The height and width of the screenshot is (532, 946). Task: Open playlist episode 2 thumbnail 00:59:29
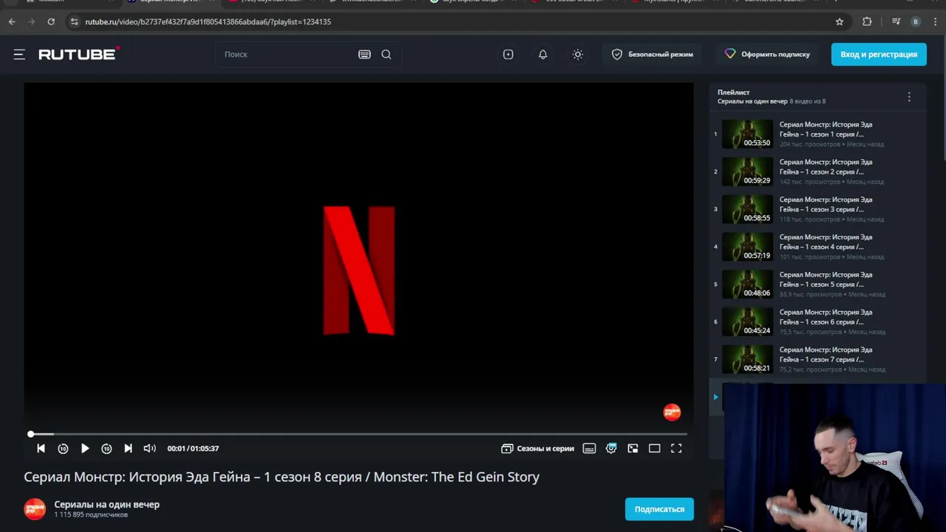point(747,171)
